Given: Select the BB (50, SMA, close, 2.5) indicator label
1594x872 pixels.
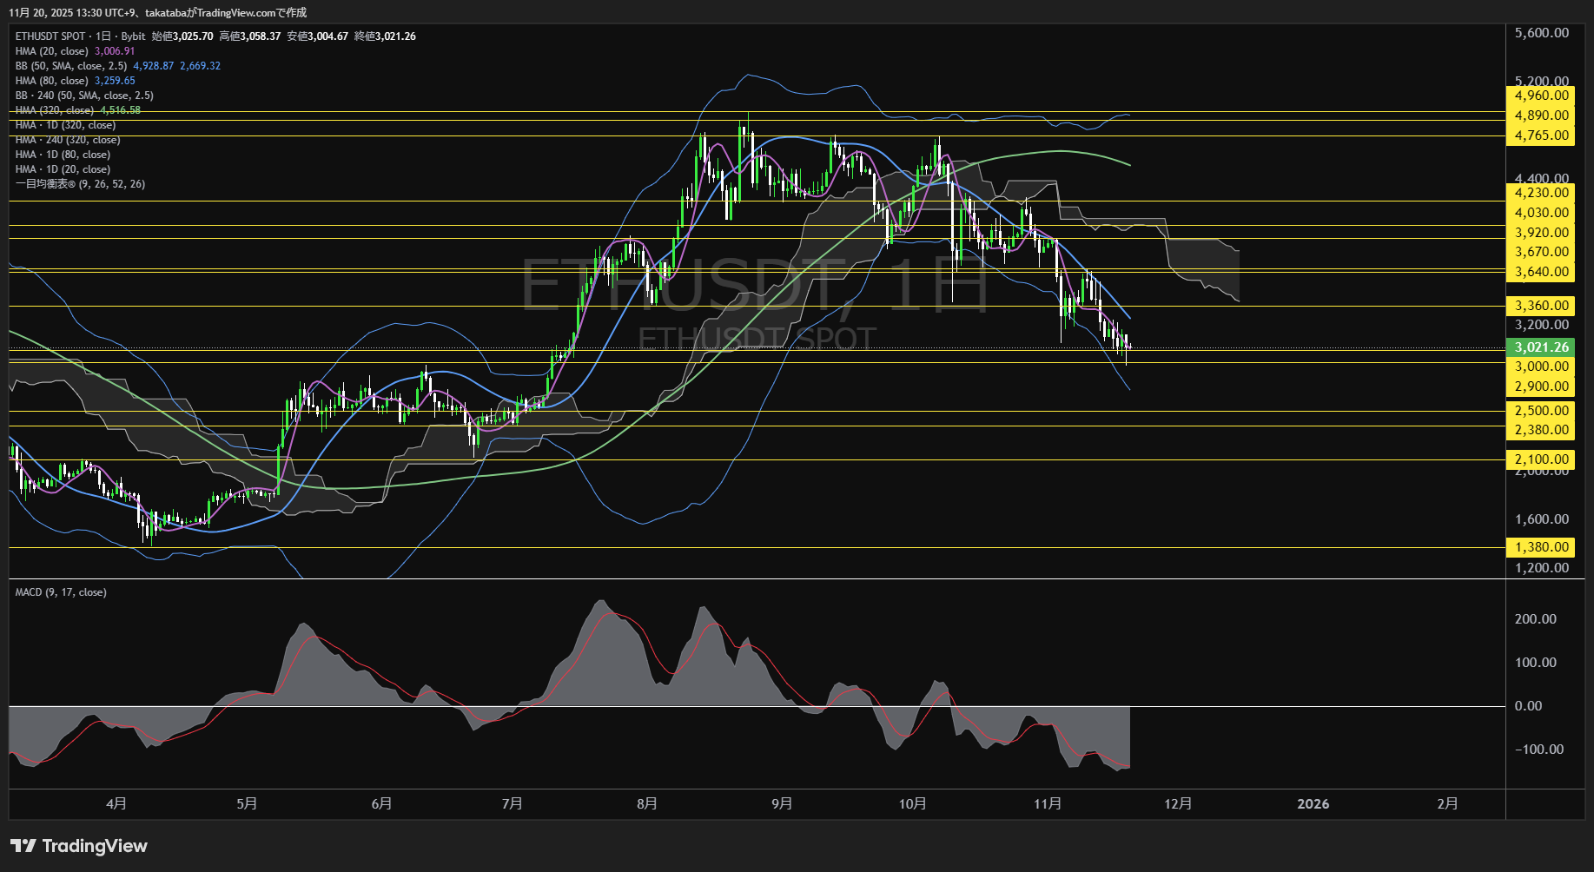Looking at the screenshot, I should [69, 65].
